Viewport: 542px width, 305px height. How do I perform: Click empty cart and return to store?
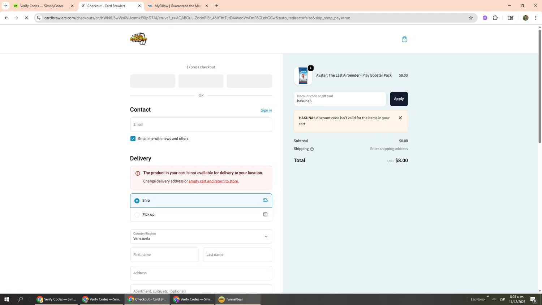pyautogui.click(x=213, y=181)
